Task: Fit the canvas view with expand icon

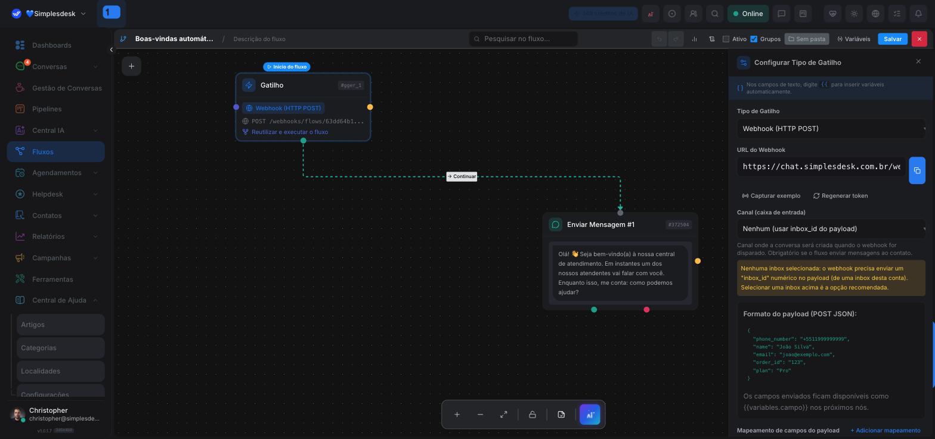Action: (504, 415)
